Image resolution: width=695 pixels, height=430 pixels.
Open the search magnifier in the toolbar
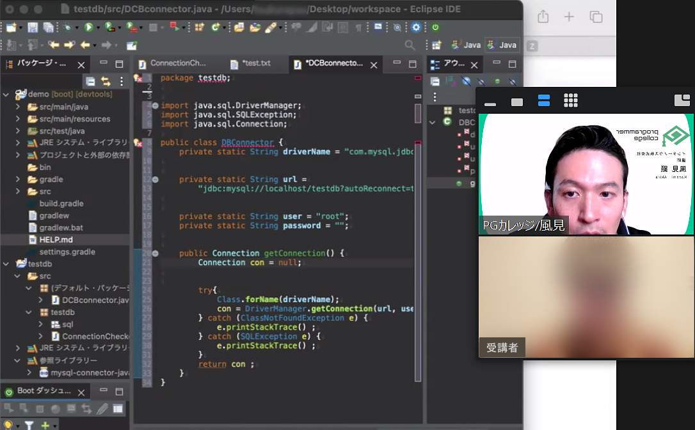click(410, 45)
